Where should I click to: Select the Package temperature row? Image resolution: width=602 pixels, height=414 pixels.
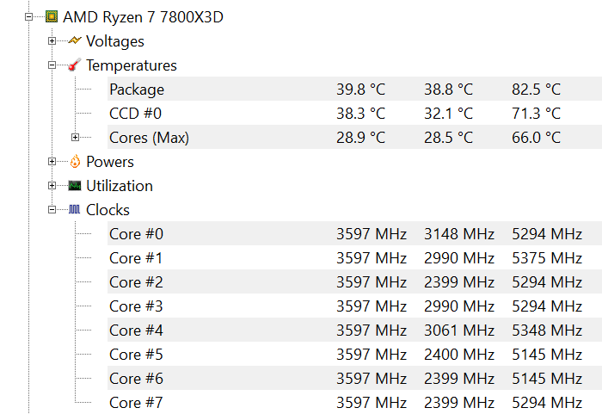coord(136,90)
